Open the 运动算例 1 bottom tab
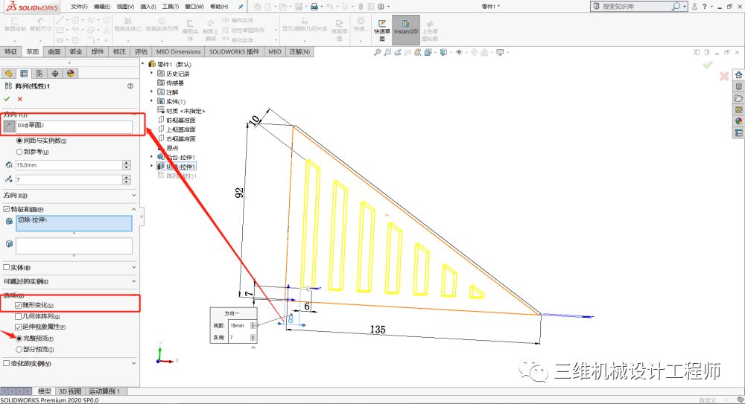The image size is (745, 404). click(104, 391)
